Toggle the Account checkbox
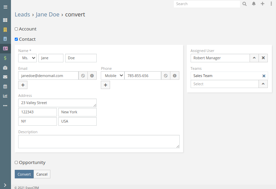276x189 pixels. pyautogui.click(x=16, y=29)
